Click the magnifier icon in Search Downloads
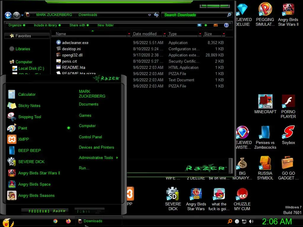 tap(229, 15)
